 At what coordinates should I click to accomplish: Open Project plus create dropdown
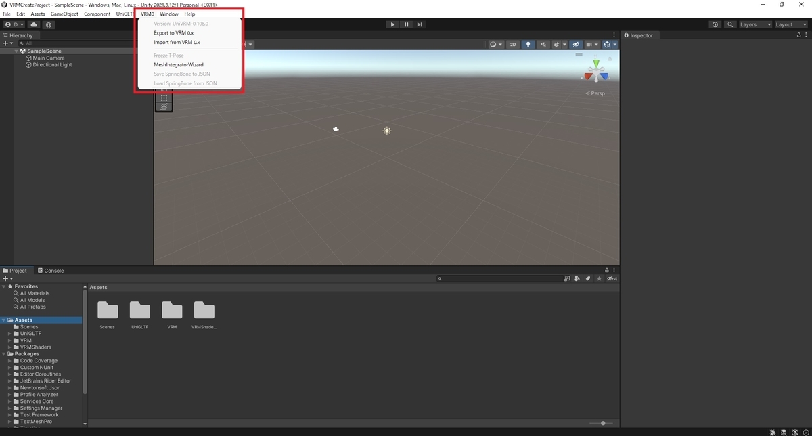8,278
